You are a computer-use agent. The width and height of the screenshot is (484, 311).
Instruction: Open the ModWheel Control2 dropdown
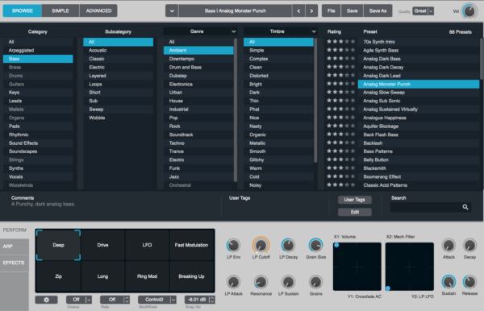(157, 300)
